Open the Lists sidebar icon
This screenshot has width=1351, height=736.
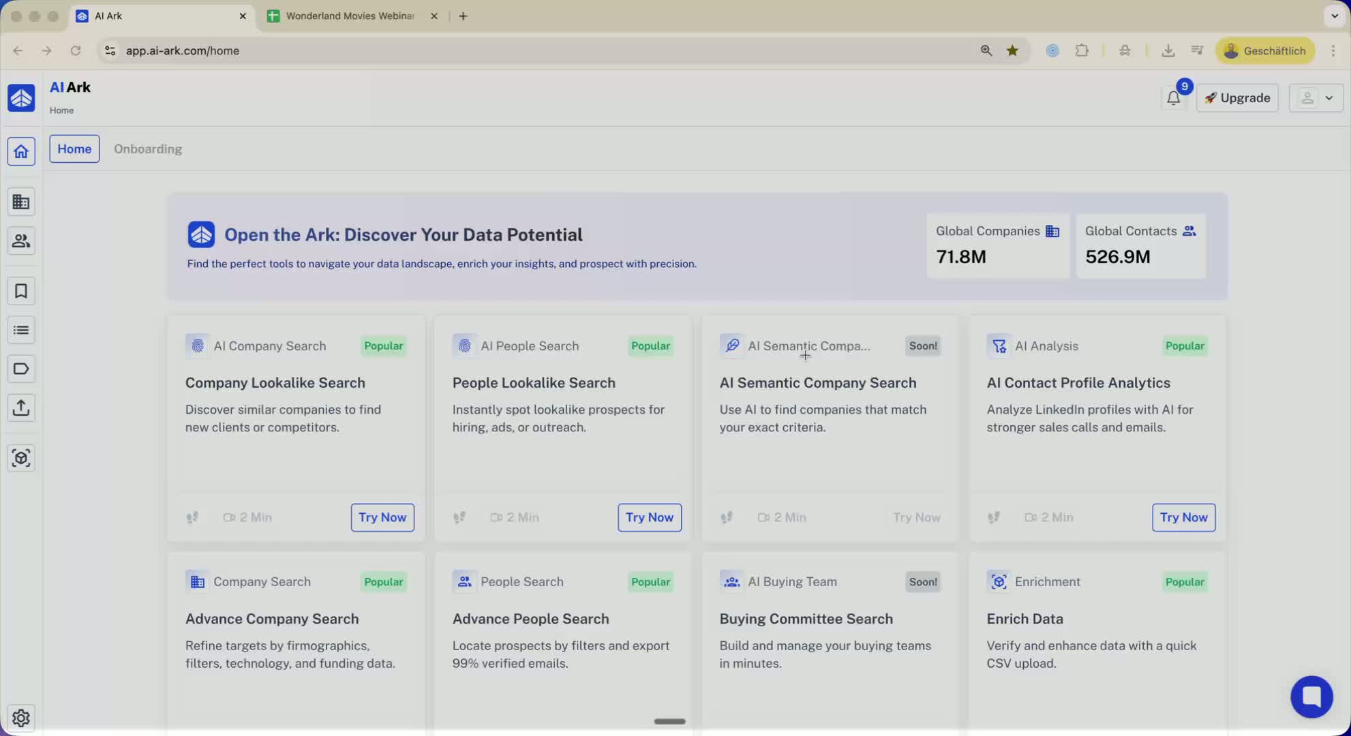(x=21, y=331)
